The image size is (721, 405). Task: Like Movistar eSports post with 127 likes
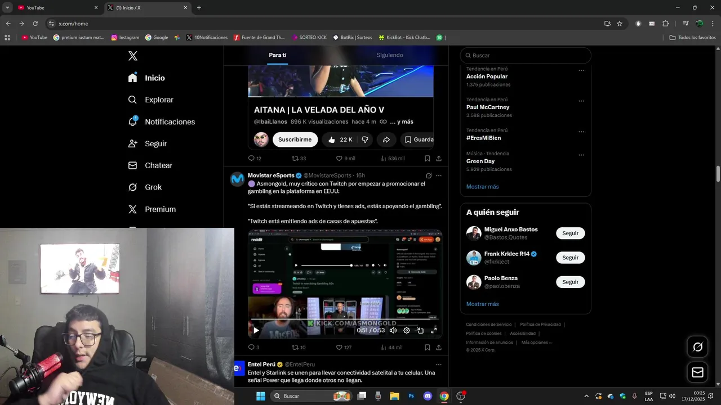(x=344, y=348)
